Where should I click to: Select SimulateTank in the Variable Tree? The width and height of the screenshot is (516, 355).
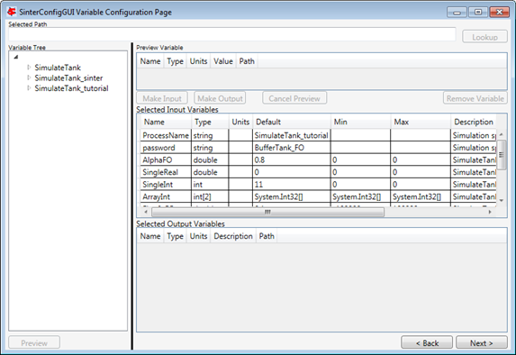[x=58, y=68]
